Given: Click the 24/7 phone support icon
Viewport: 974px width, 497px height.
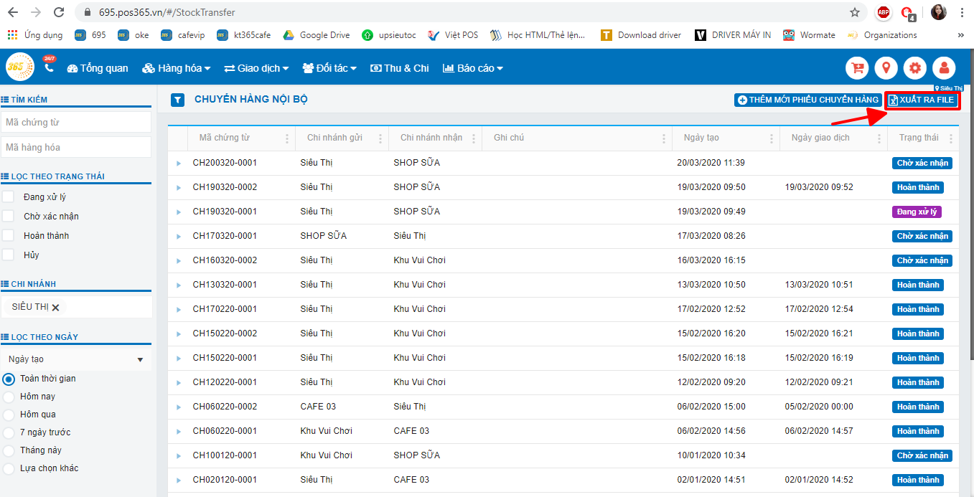Looking at the screenshot, I should (x=49, y=67).
